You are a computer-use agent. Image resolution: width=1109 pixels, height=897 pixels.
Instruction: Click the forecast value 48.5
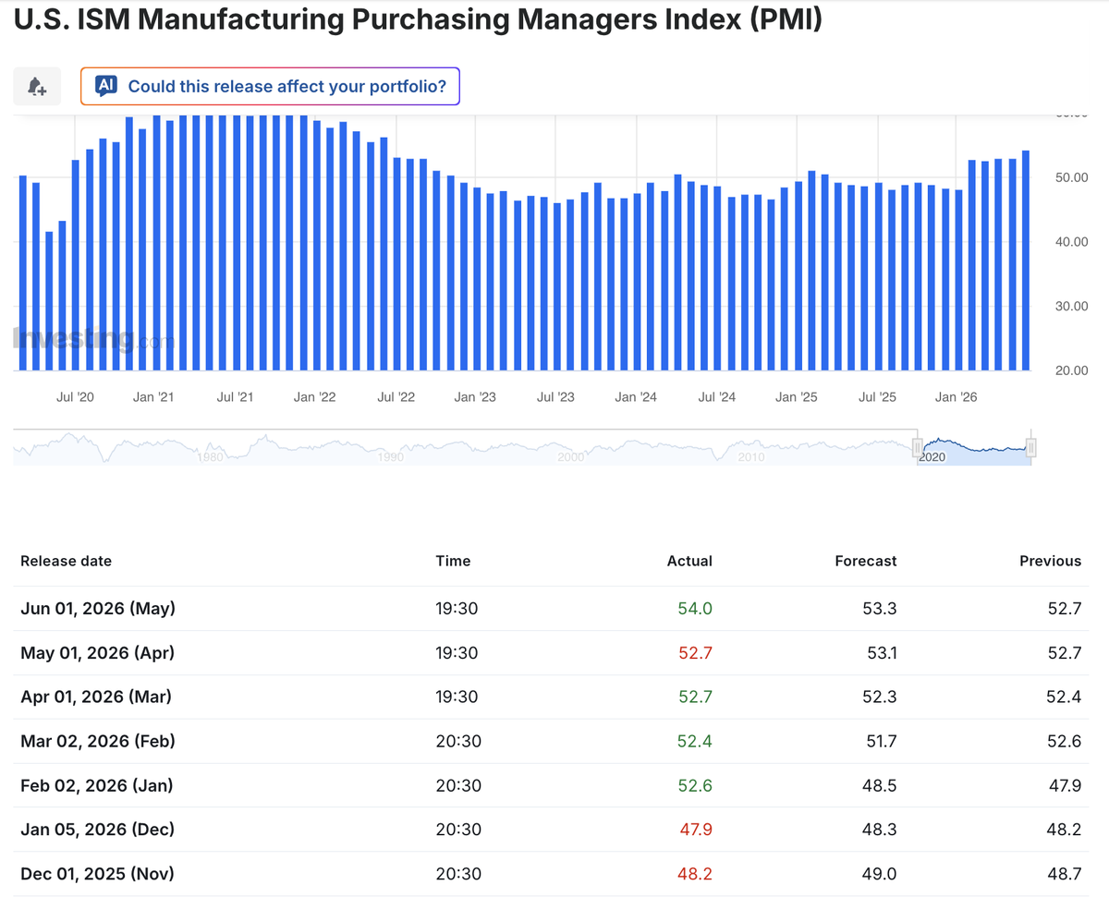click(x=880, y=786)
